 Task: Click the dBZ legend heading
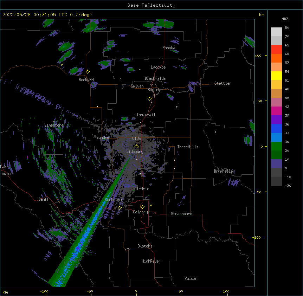(285, 19)
